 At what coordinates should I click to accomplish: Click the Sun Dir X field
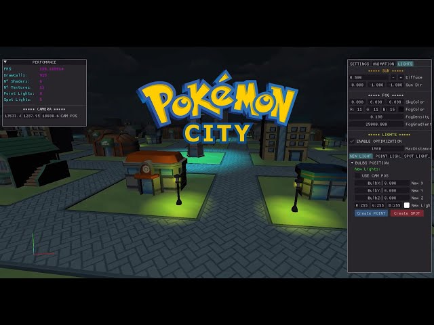coord(357,85)
